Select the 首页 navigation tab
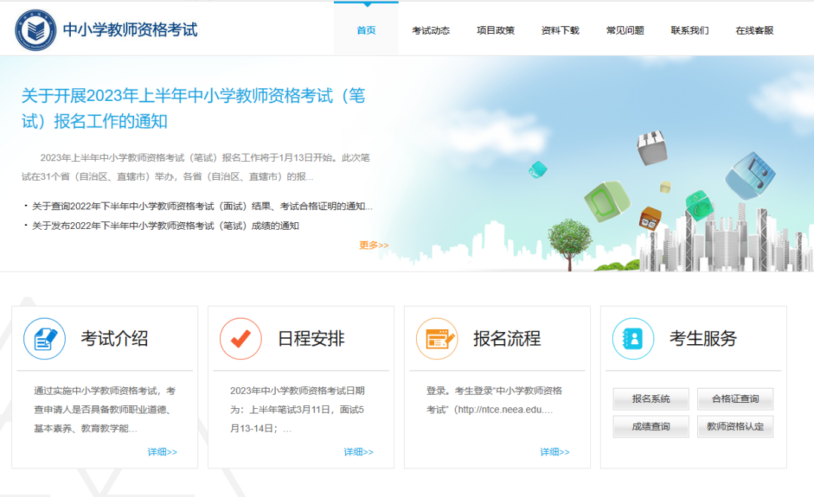The width and height of the screenshot is (814, 497). (366, 30)
